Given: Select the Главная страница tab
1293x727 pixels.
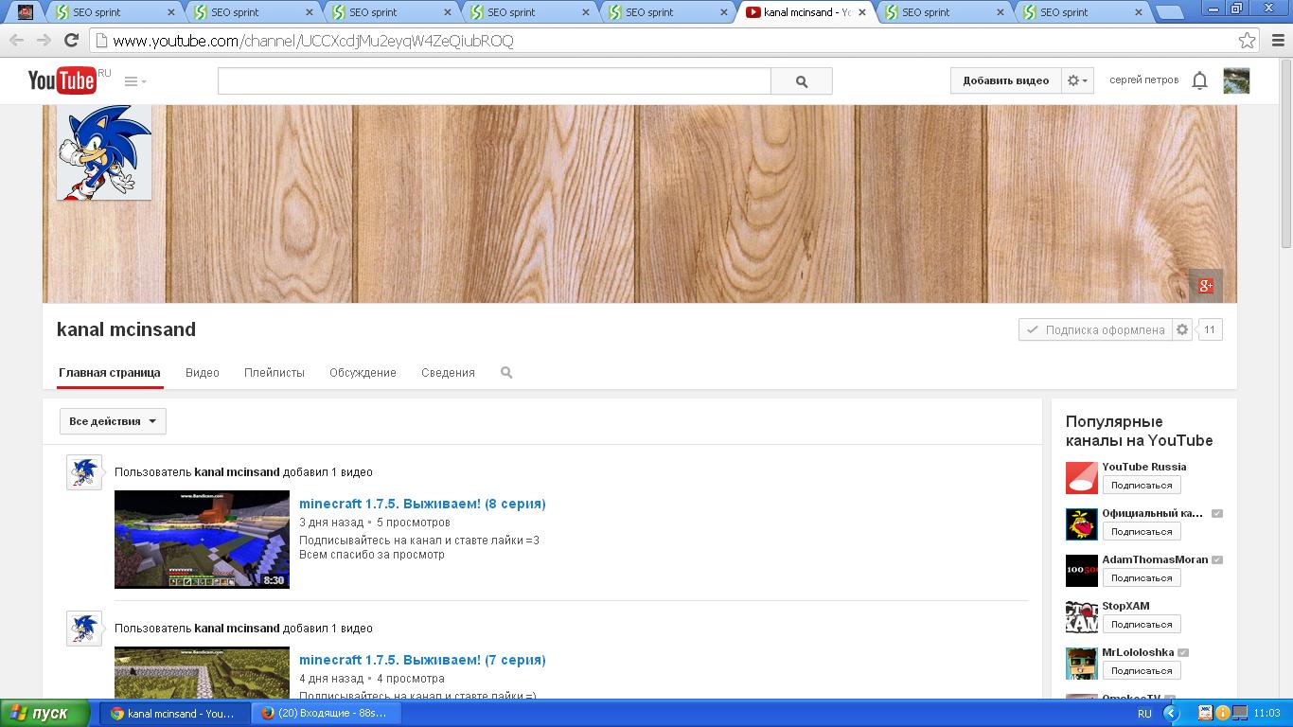Looking at the screenshot, I should (109, 373).
